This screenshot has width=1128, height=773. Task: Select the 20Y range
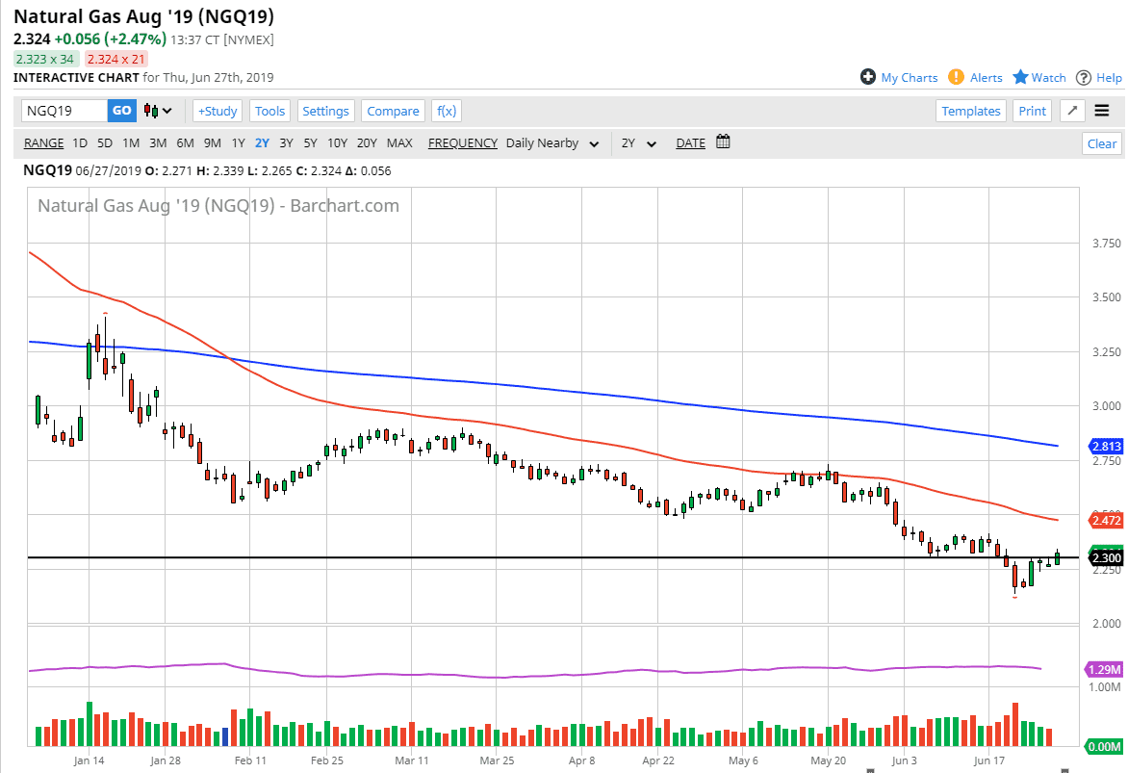(x=367, y=143)
